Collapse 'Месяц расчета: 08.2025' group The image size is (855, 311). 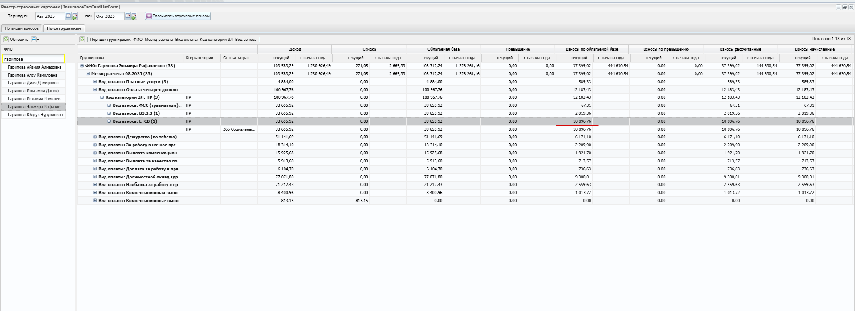(88, 74)
